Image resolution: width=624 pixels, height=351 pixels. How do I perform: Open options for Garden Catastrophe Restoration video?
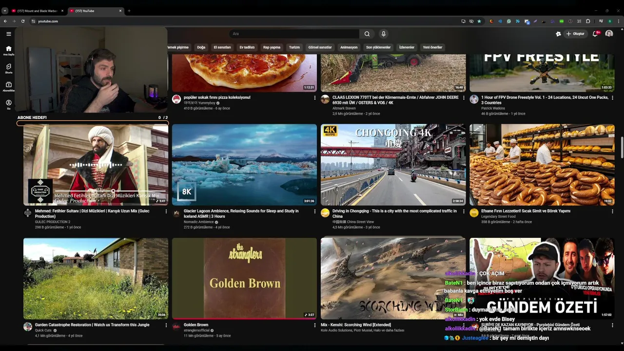click(166, 325)
